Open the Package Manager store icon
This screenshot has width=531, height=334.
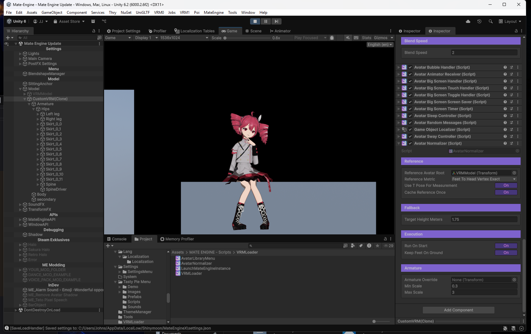pyautogui.click(x=93, y=21)
